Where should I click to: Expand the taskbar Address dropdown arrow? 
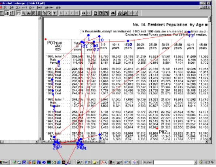pos(195,162)
